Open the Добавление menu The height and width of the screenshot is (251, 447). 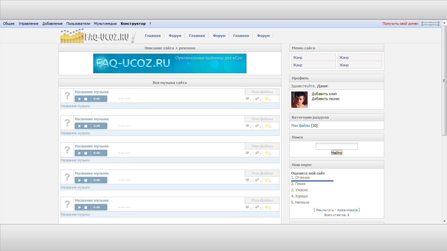coord(52,24)
